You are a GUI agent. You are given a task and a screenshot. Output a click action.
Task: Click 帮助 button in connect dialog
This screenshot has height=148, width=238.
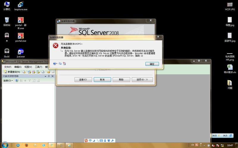pyautogui.click(x=121, y=80)
